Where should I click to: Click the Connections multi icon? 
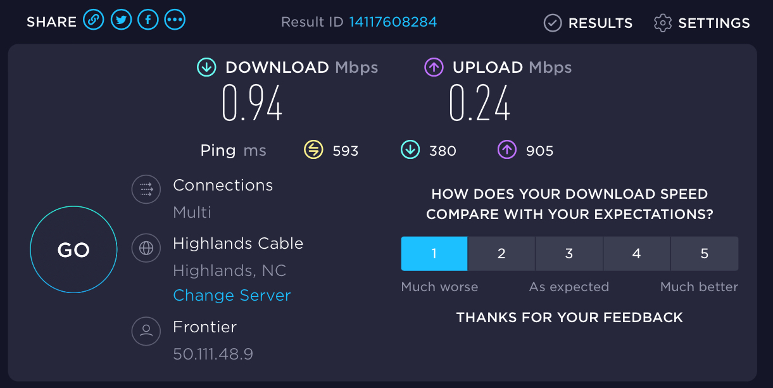coord(146,189)
